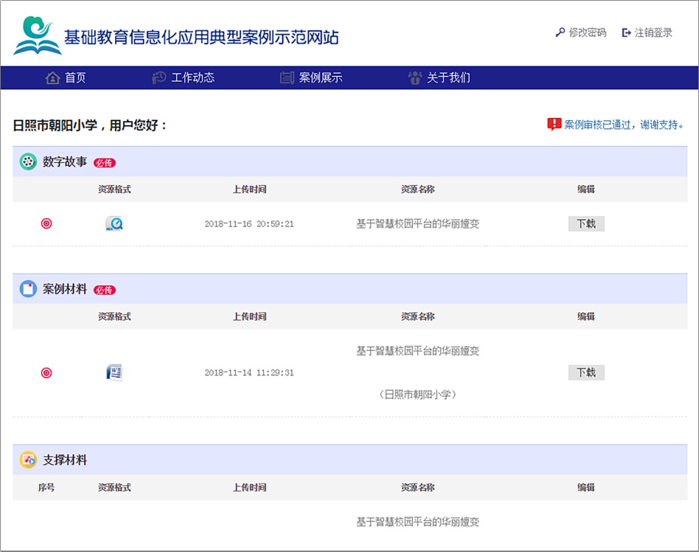Click the 案例材料 document section icon
The image size is (699, 552).
[28, 289]
